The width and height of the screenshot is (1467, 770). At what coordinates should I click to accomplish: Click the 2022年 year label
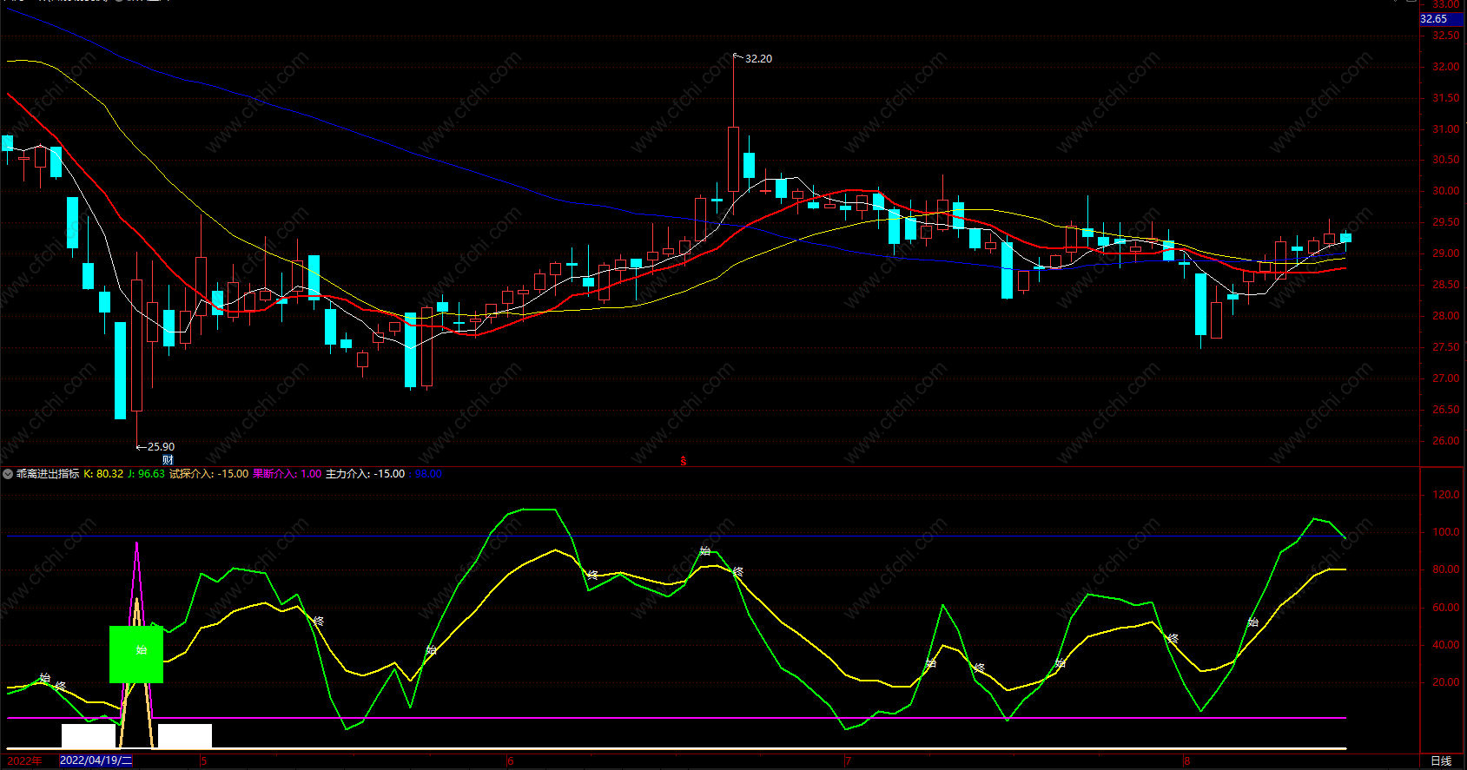point(24,761)
